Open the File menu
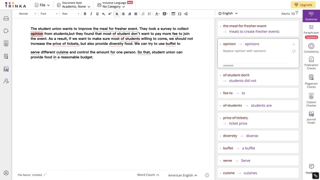 pyautogui.click(x=42, y=5)
